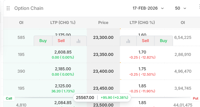Click the put-side chart icon

point(128,41)
